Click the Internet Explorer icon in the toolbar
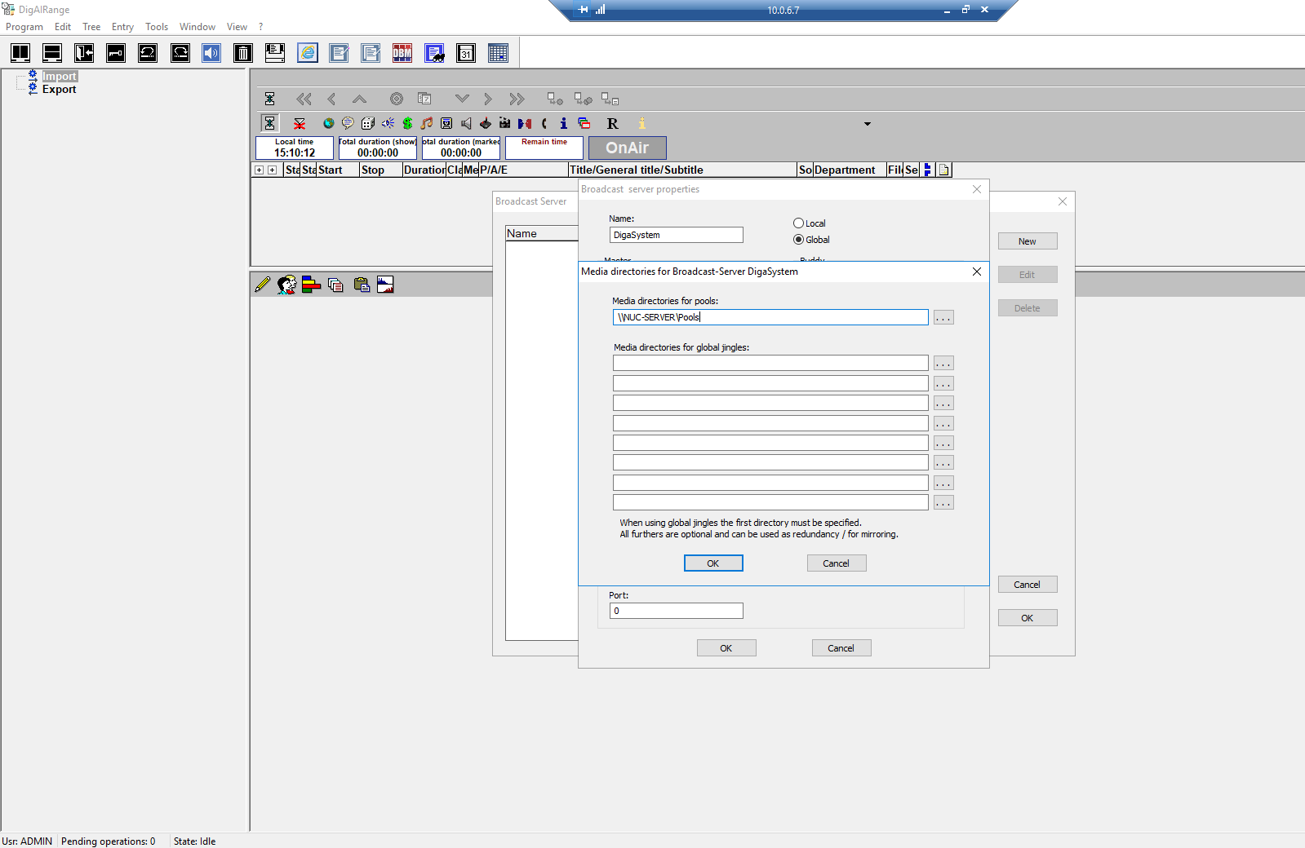Viewport: 1305px width, 848px height. (x=308, y=54)
